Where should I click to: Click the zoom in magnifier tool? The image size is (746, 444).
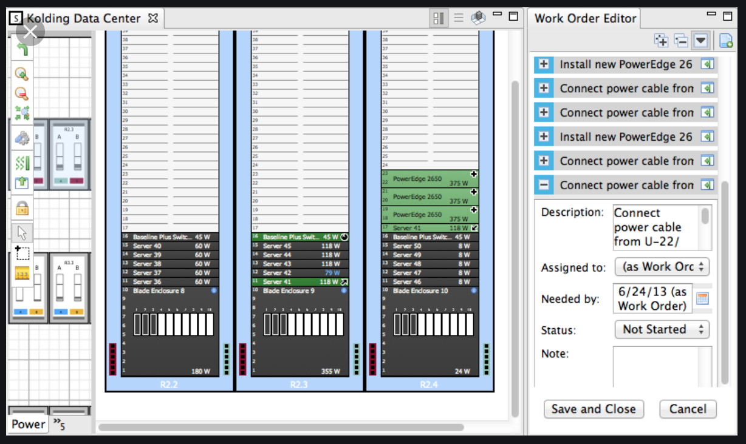click(x=22, y=74)
